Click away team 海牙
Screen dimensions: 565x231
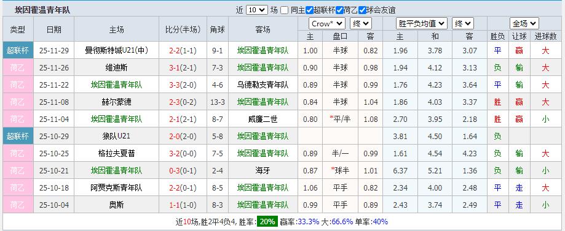263,170
